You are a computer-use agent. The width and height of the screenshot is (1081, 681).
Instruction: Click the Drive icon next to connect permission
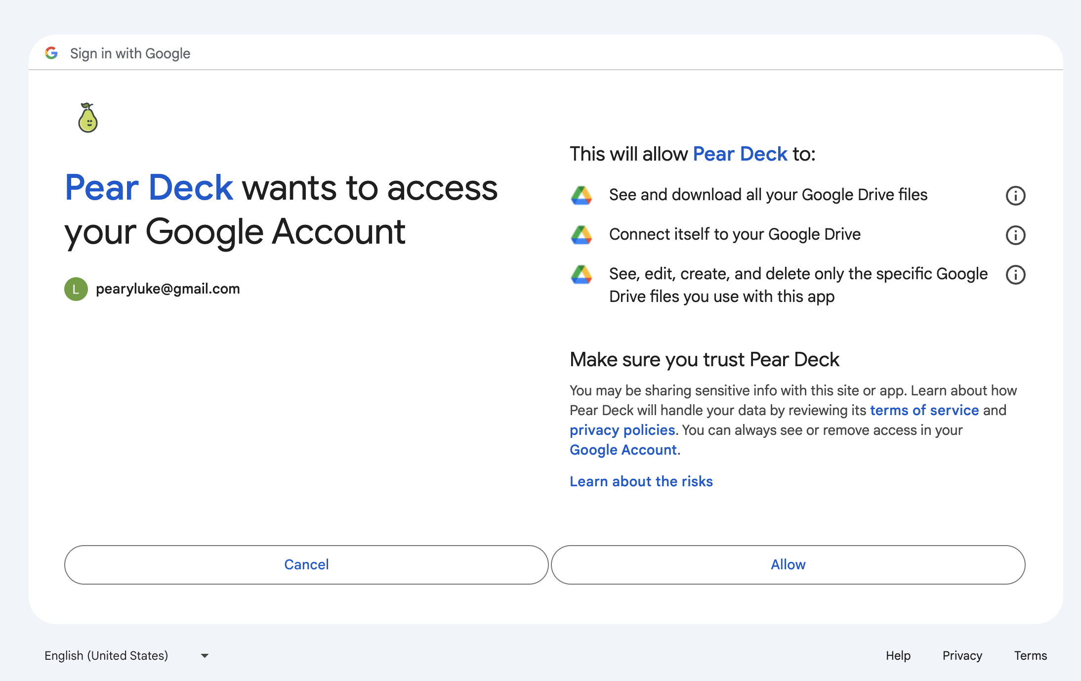pos(582,234)
